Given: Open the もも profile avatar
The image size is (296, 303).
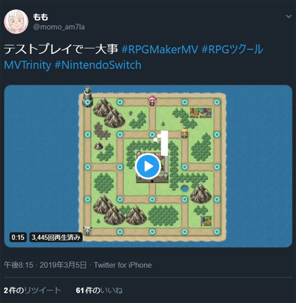Looking at the screenshot, I should click(16, 21).
